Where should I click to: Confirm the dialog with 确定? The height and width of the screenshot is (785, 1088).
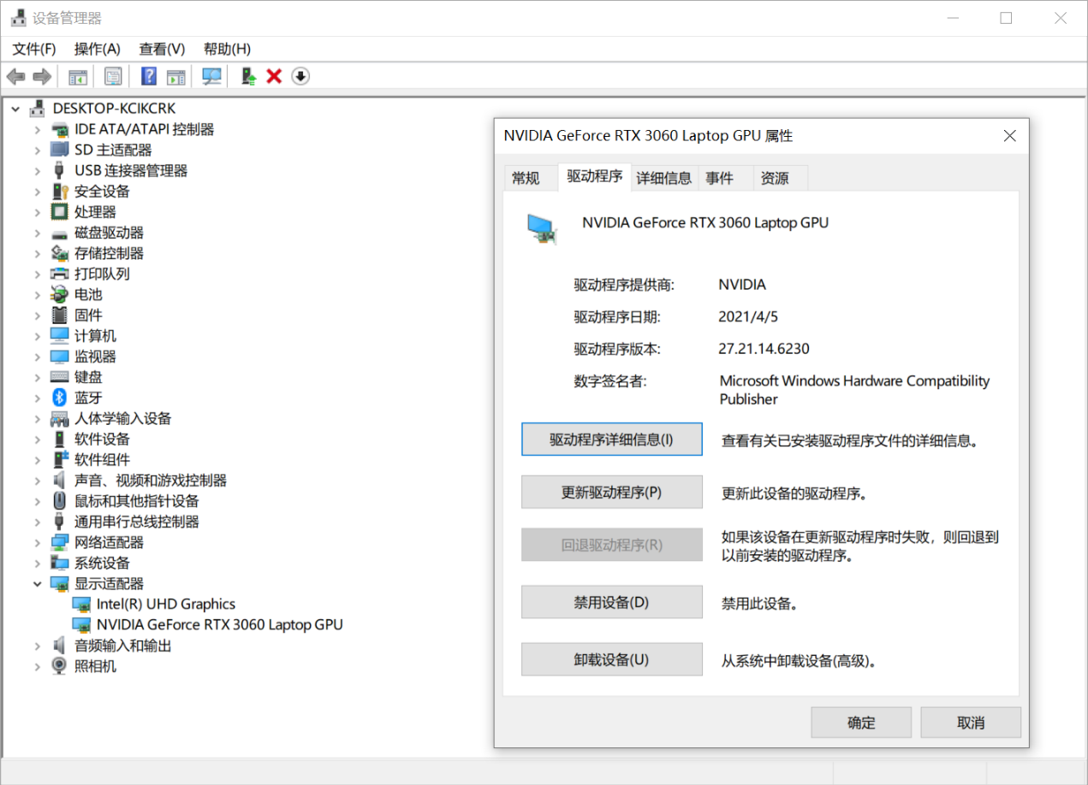[861, 723]
